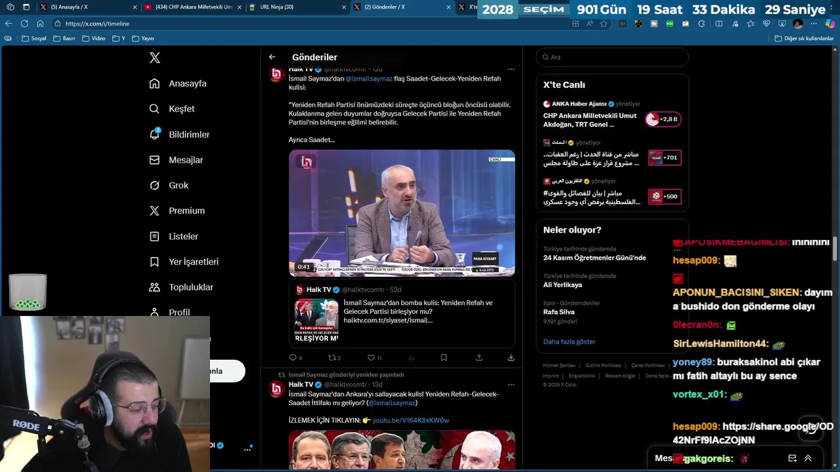Open Topluluklar communities
Viewport: 840px width, 472px height.
tap(181, 287)
